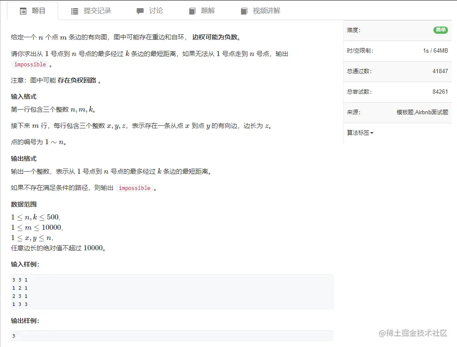The image size is (457, 347).
Task: Click the speech bubble icon beside 讨论
Action: (139, 11)
